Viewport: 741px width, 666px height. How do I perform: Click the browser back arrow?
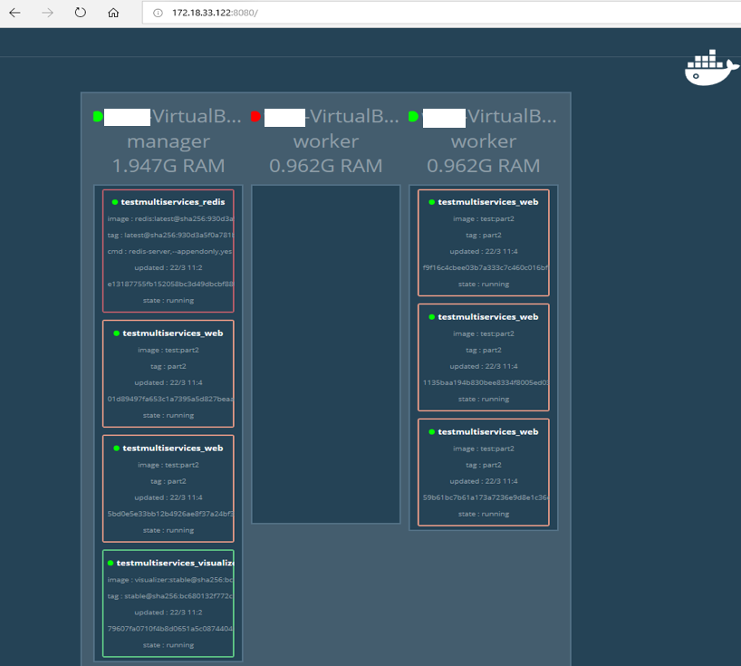tap(15, 14)
